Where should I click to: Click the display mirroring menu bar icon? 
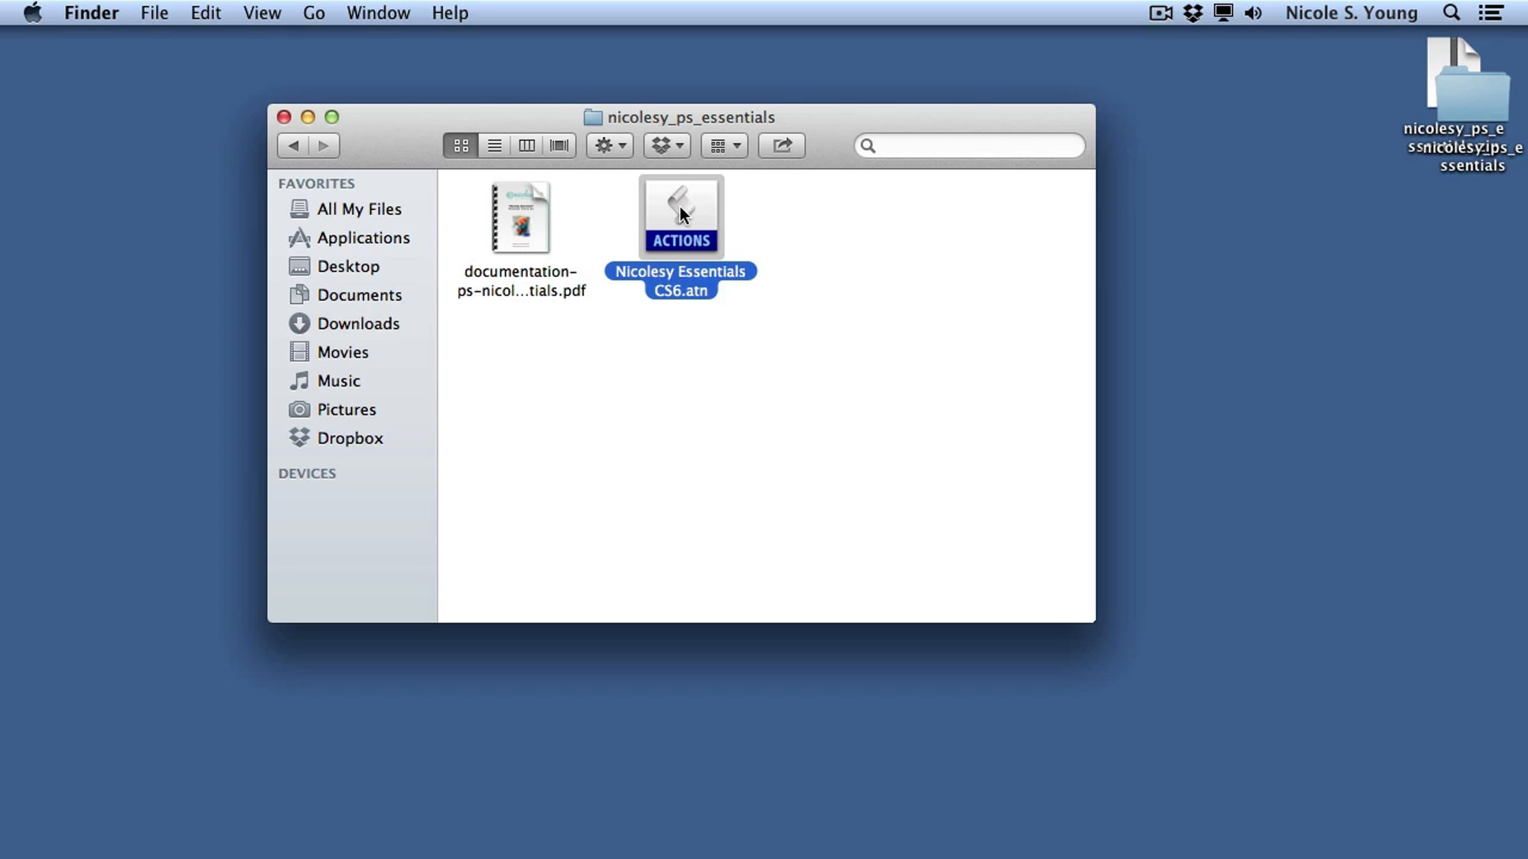[1223, 13]
